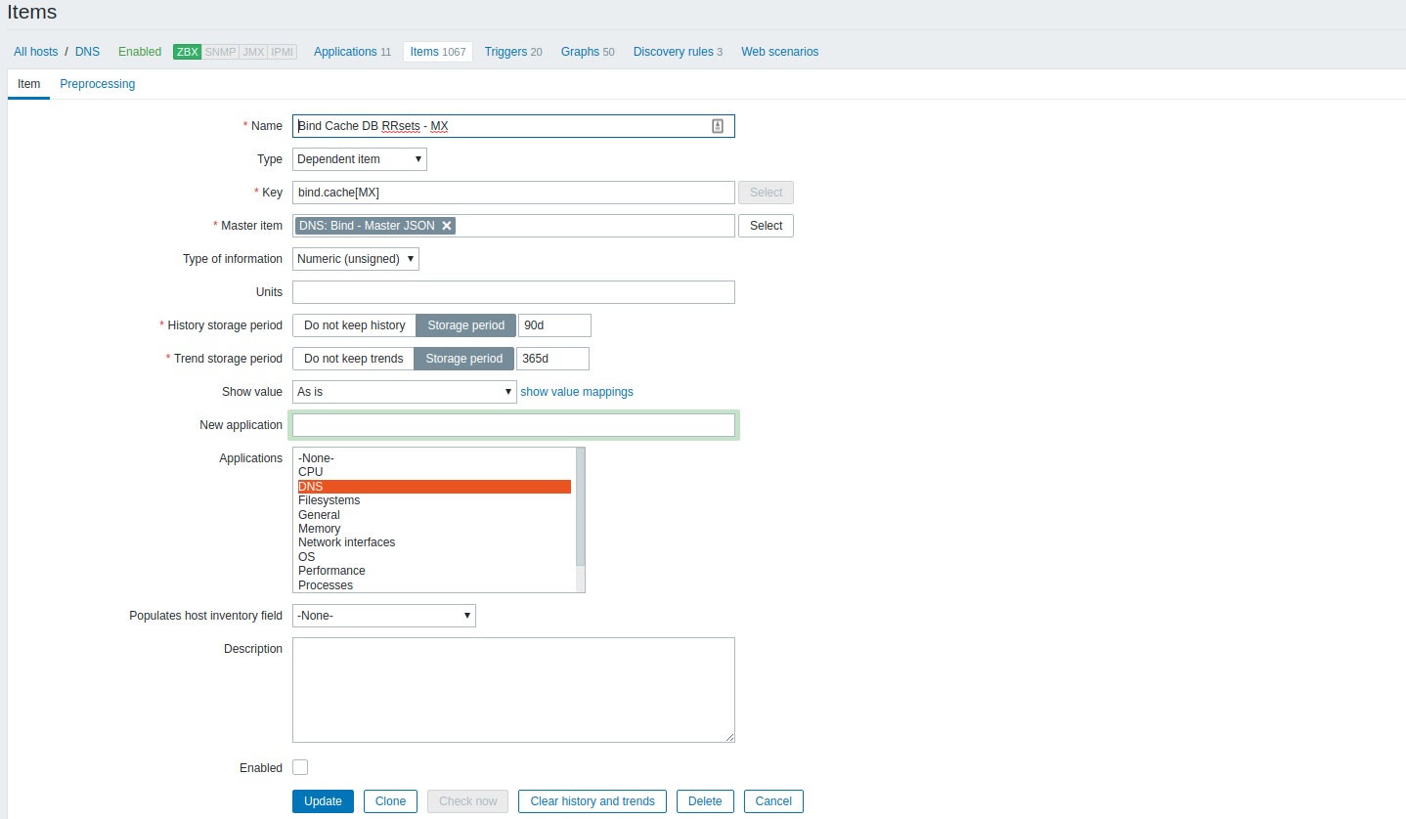The image size is (1406, 819).
Task: Select History Storage period option
Action: [x=466, y=325]
